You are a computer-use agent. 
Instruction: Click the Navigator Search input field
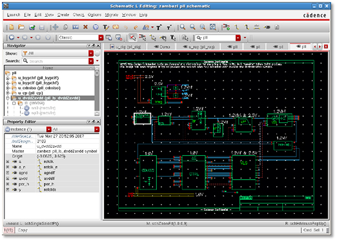55,61
